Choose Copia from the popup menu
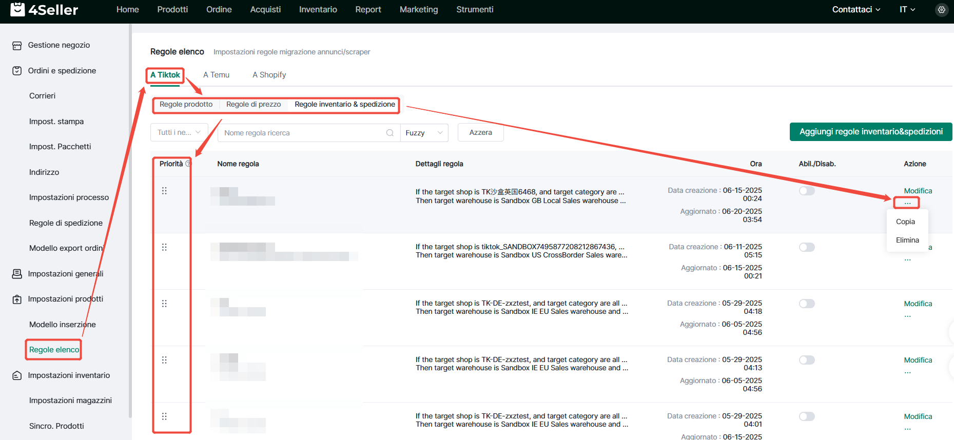954x440 pixels. tap(905, 222)
